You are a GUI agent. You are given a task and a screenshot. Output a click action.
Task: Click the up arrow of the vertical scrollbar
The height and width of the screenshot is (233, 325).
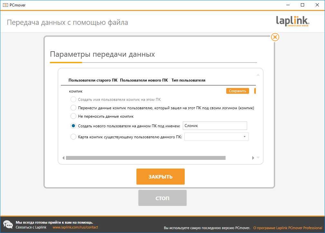[258, 75]
